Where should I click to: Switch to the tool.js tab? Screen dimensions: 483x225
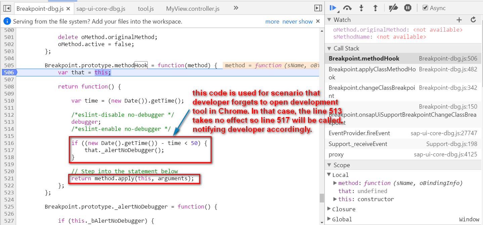(146, 9)
